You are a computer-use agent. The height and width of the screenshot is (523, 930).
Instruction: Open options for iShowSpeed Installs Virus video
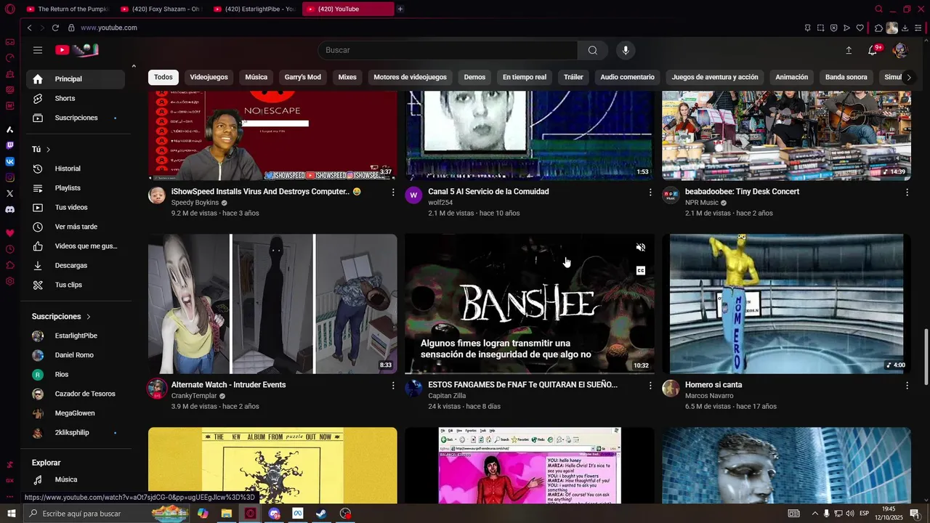(393, 192)
